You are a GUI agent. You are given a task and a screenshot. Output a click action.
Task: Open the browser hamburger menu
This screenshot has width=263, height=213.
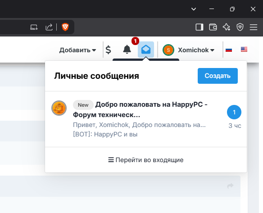(254, 27)
